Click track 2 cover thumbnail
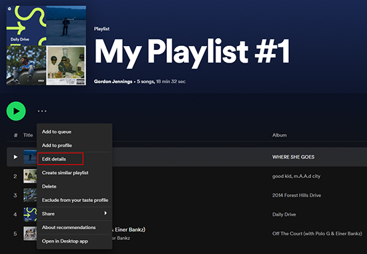367x254 pixels. click(30, 176)
